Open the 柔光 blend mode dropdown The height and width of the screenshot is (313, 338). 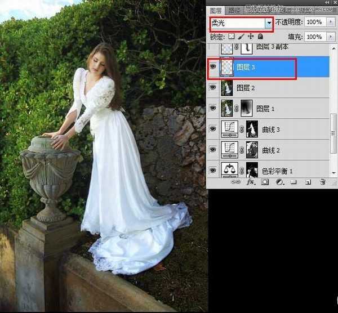point(269,23)
